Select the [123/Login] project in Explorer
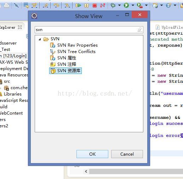183x179 pixels. click(x=13, y=56)
